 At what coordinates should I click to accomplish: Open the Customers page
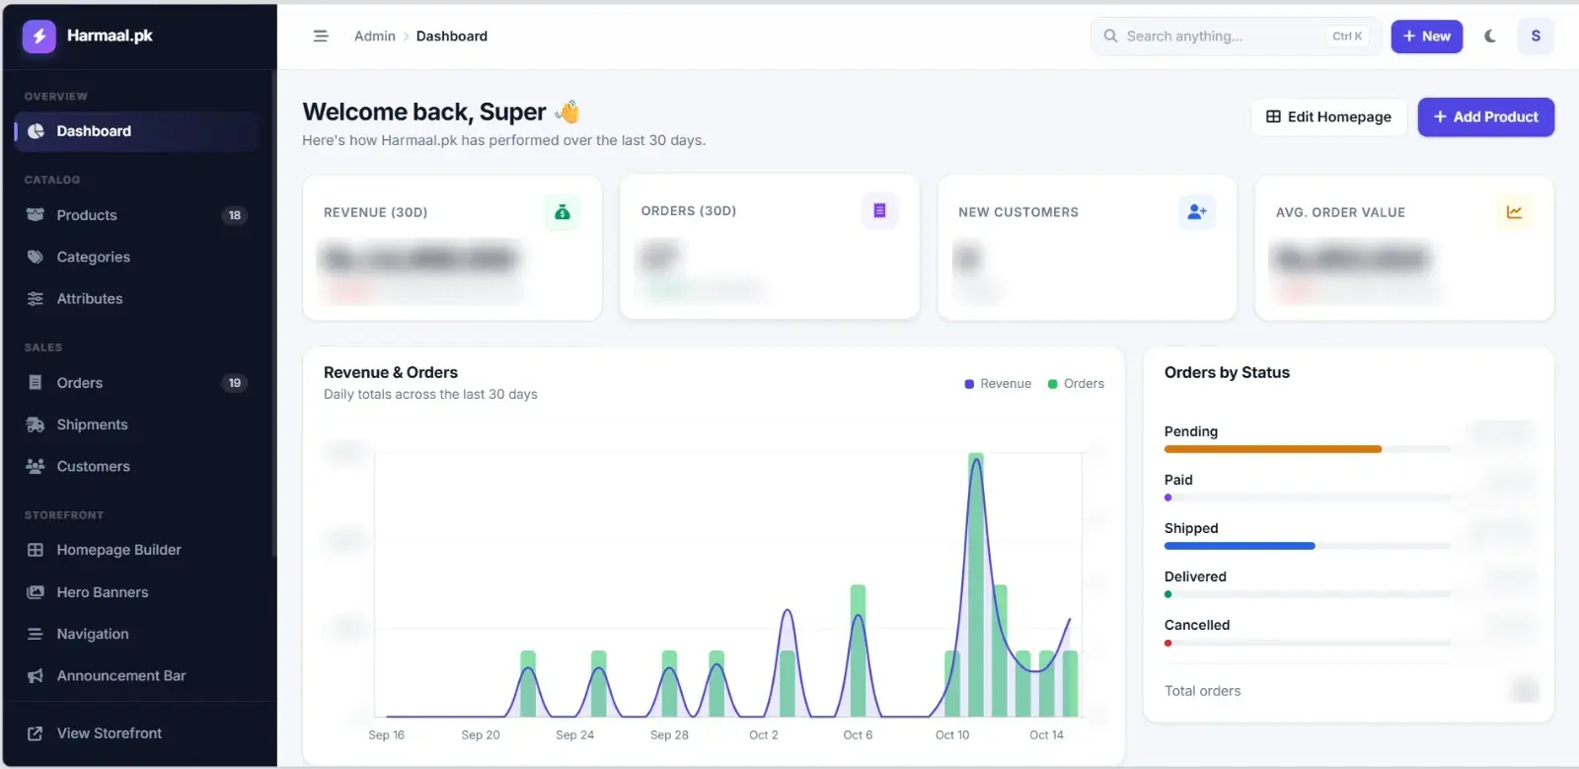pyautogui.click(x=136, y=466)
